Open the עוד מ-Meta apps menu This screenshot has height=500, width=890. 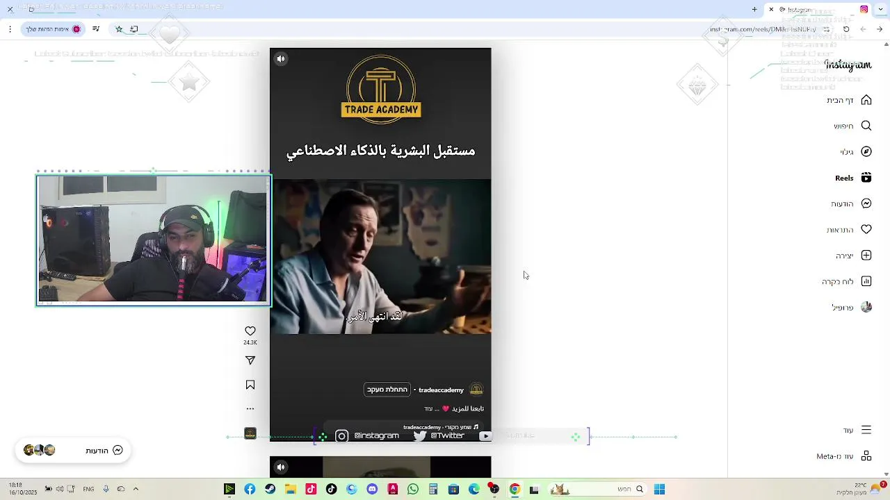[x=844, y=456]
